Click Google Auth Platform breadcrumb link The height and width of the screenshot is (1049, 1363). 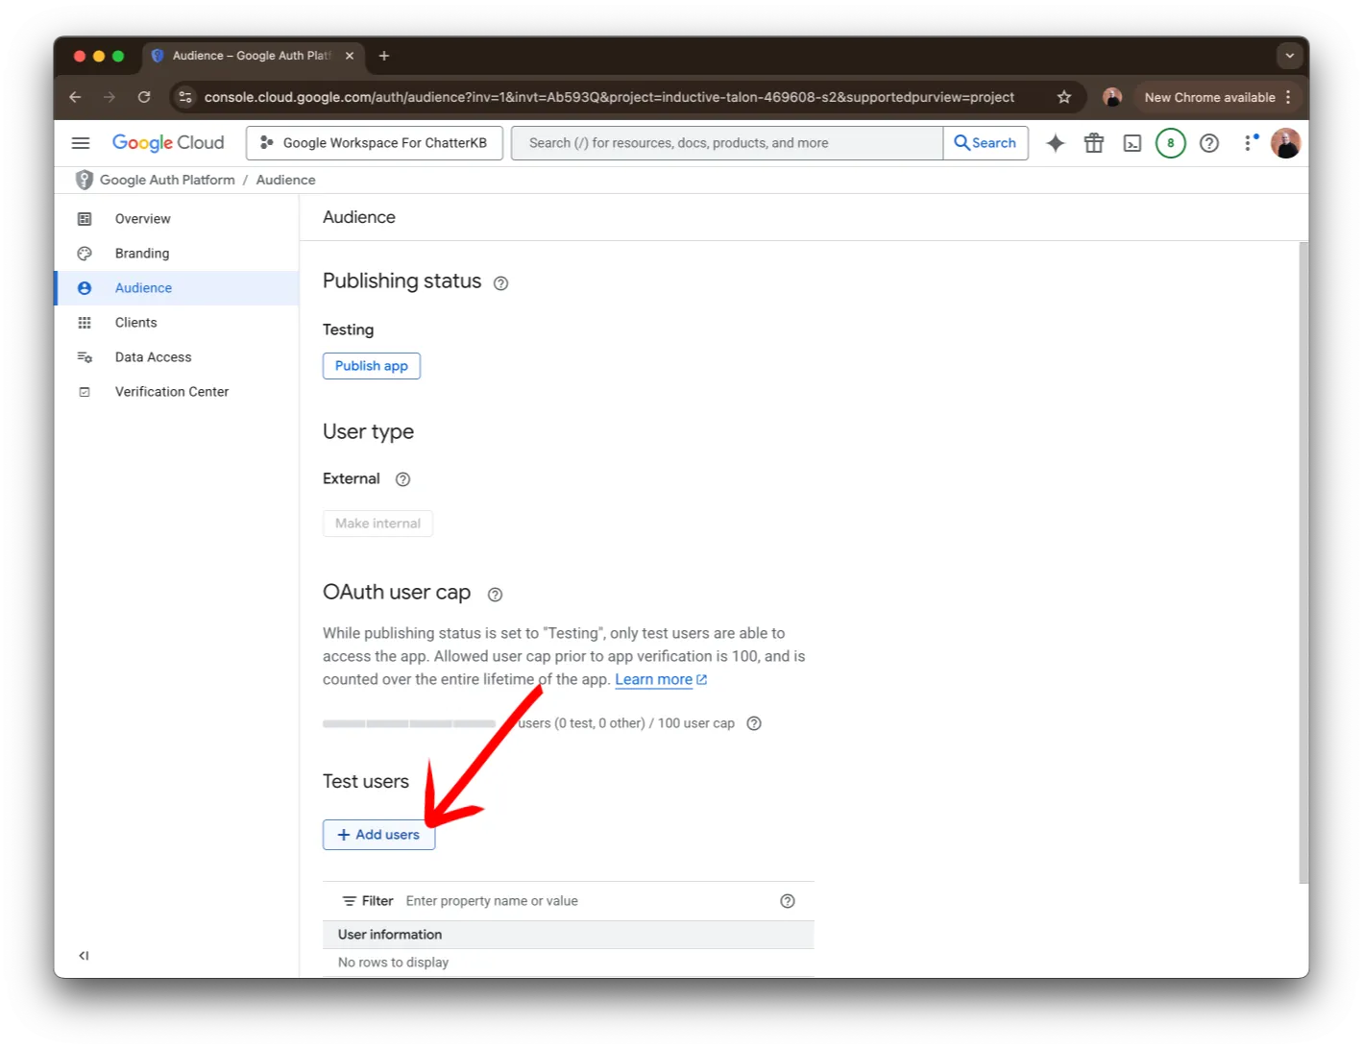tap(167, 180)
